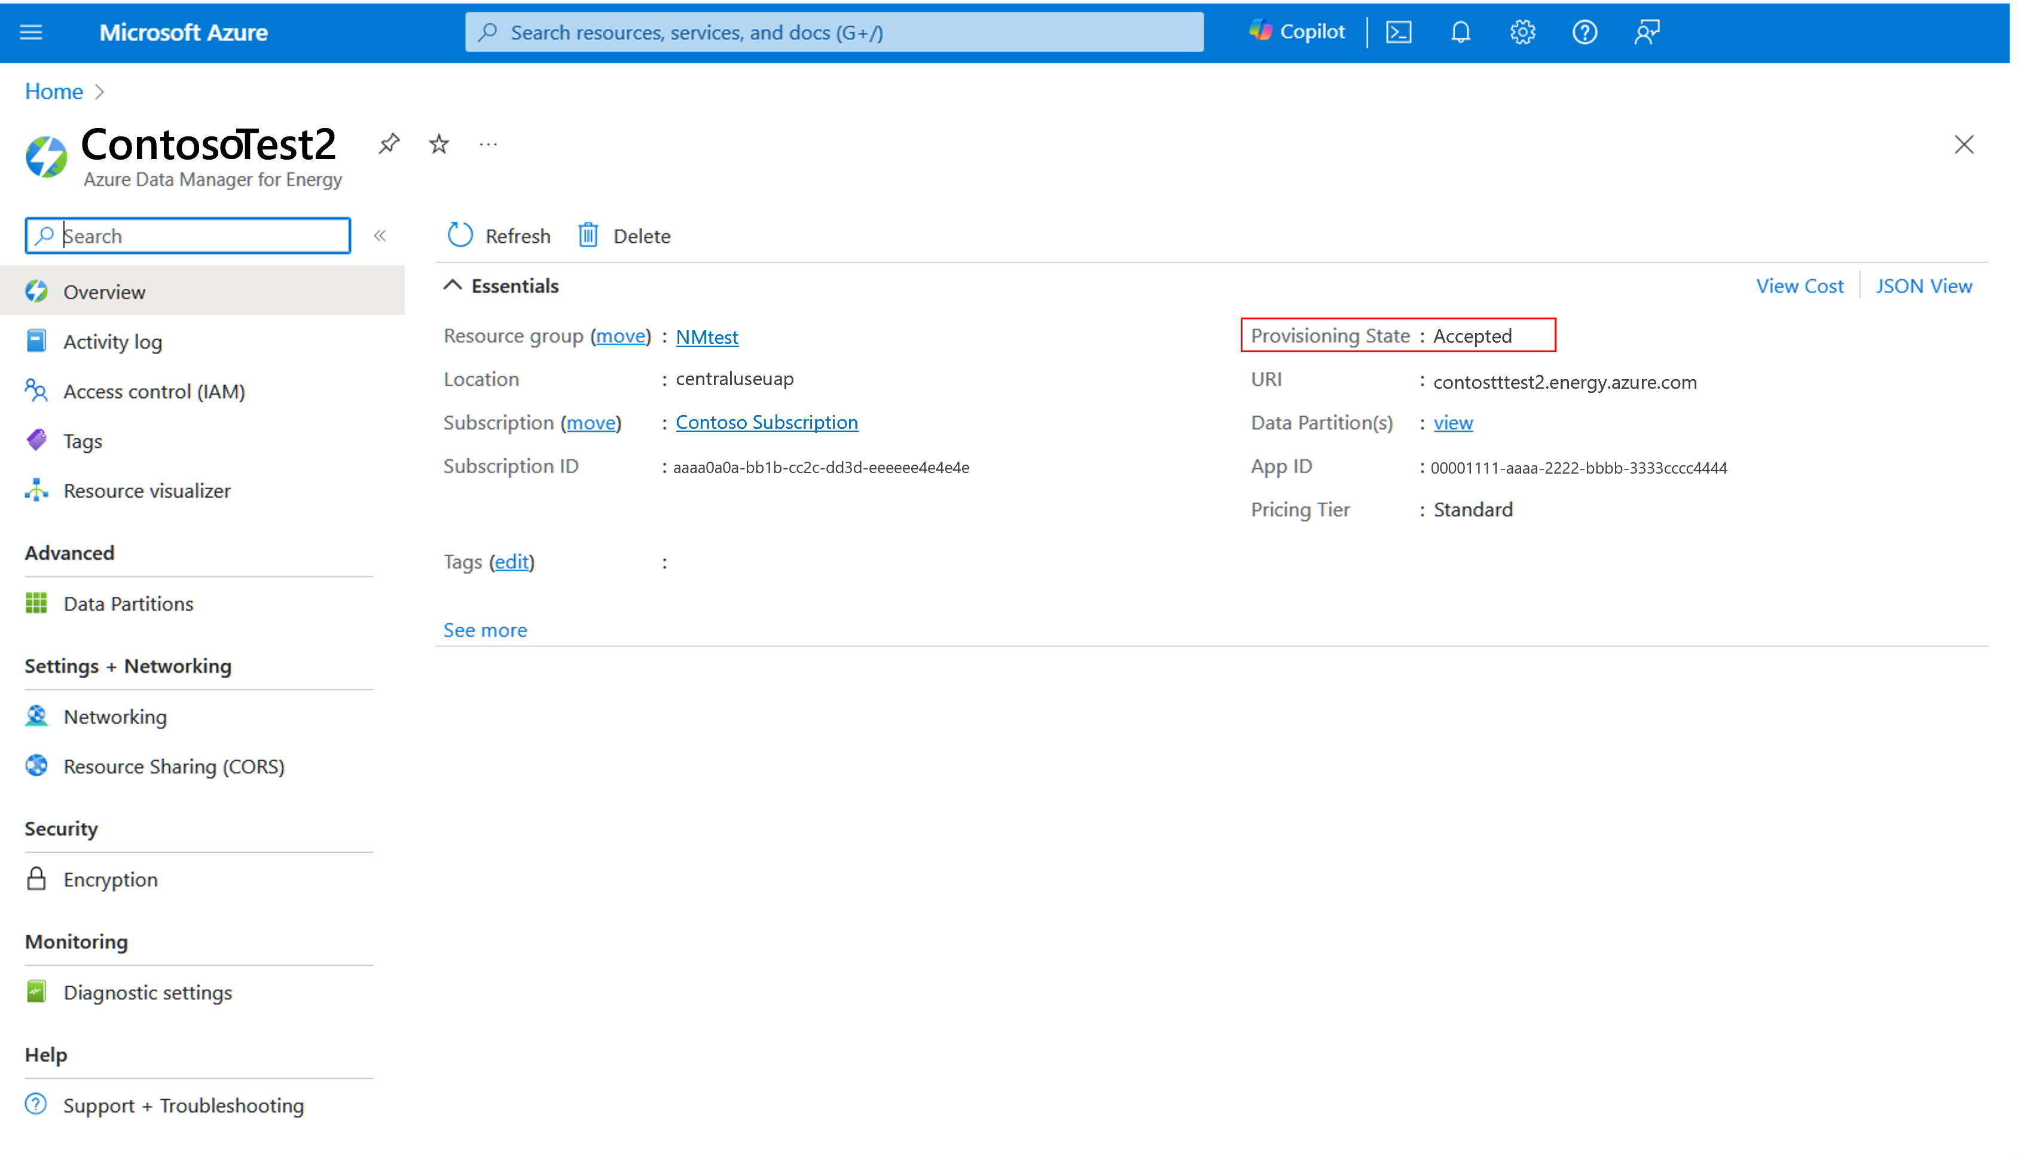Open the notifications bell
The height and width of the screenshot is (1156, 2018).
pyautogui.click(x=1461, y=32)
